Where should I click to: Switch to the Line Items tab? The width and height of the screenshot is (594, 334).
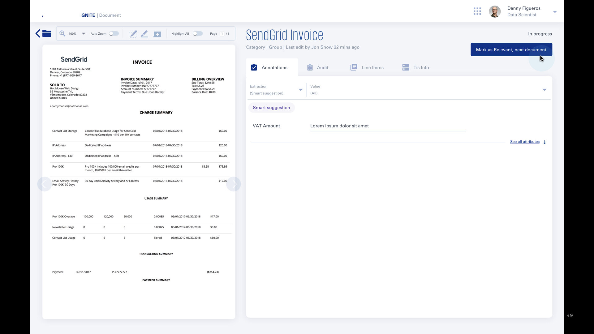(367, 67)
